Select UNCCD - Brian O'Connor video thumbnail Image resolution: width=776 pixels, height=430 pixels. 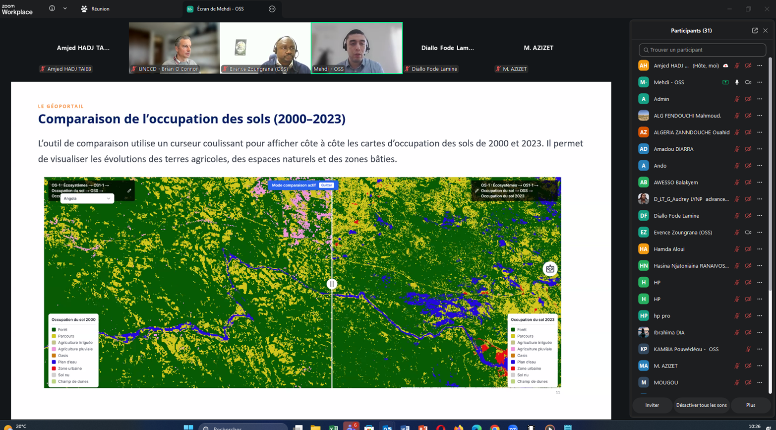point(174,48)
